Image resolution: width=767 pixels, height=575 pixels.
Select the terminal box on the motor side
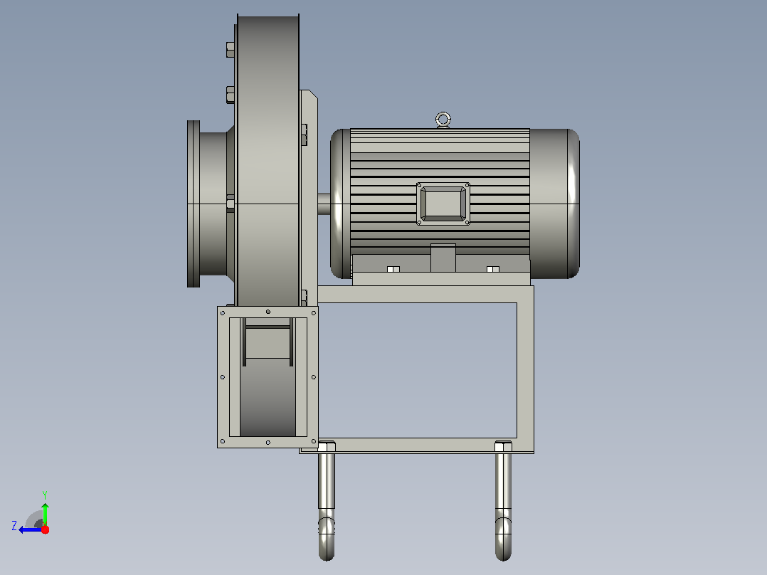click(443, 204)
